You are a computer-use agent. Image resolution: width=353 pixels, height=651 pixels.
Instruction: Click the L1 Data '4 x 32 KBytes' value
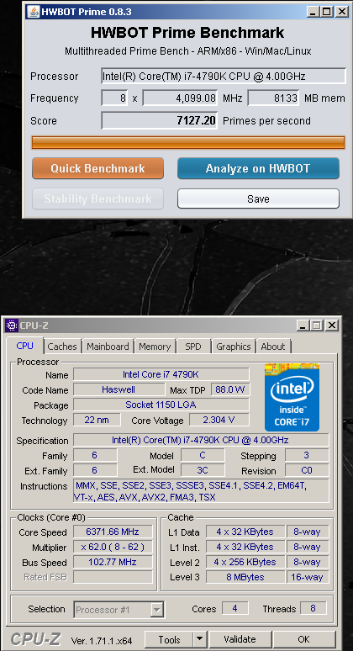245,532
